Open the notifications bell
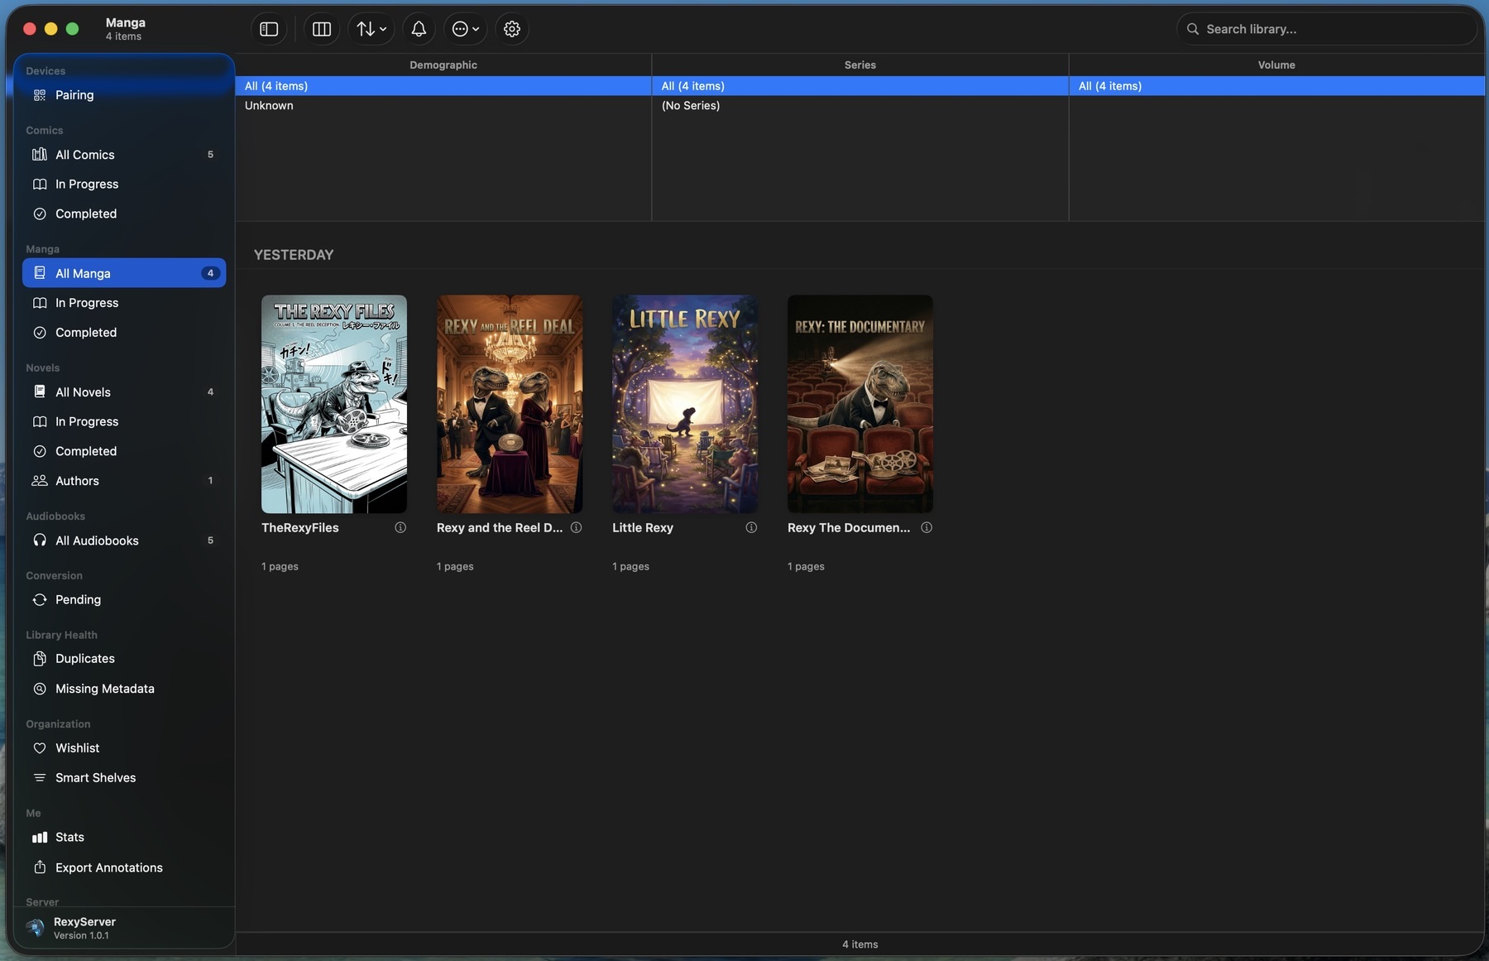The width and height of the screenshot is (1489, 961). tap(419, 29)
